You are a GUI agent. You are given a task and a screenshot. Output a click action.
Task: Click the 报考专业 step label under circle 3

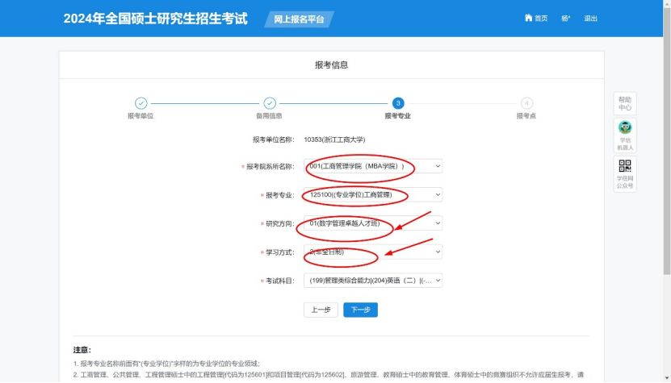397,116
